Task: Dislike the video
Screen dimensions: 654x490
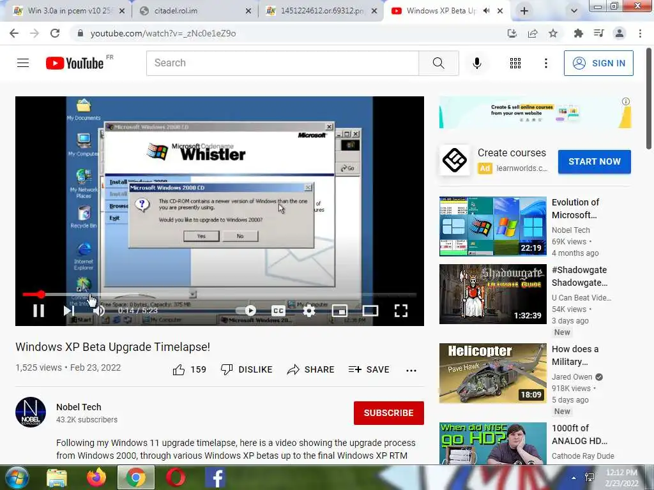Action: [247, 369]
